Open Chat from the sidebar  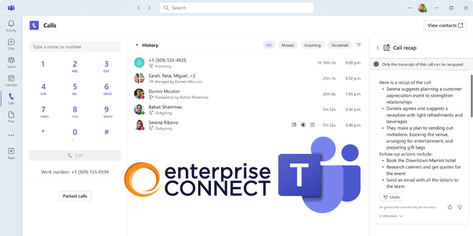click(x=11, y=44)
